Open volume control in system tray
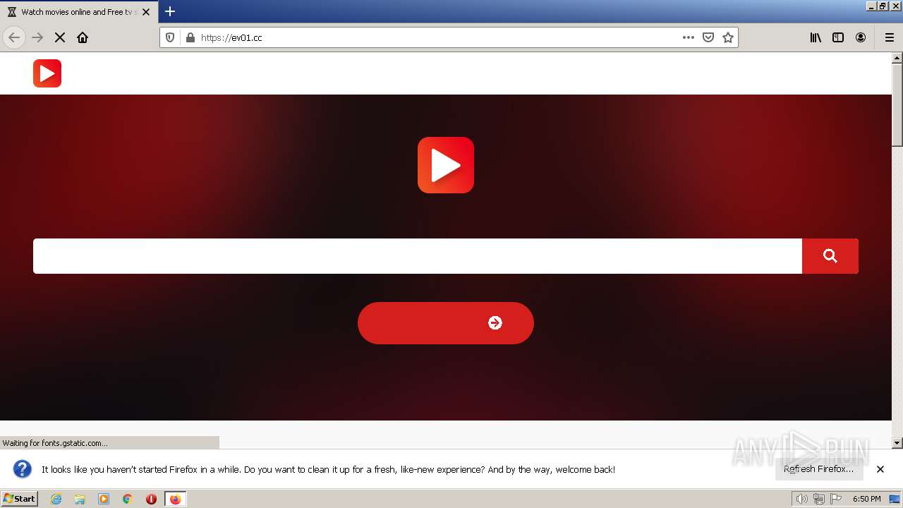This screenshot has width=903, height=508. [x=801, y=499]
